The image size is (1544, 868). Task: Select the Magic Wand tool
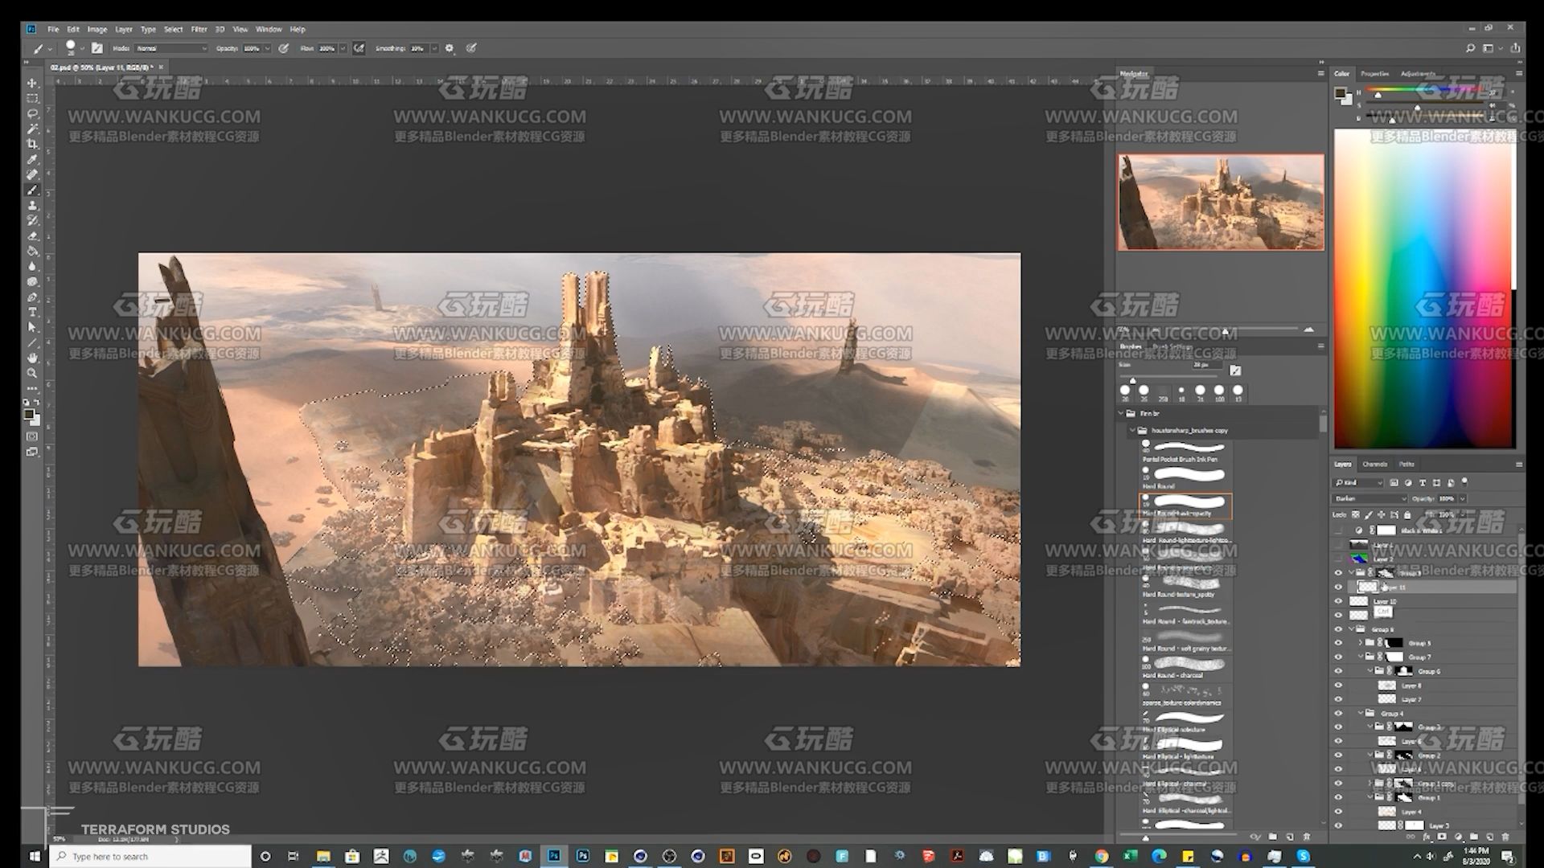pos(32,129)
